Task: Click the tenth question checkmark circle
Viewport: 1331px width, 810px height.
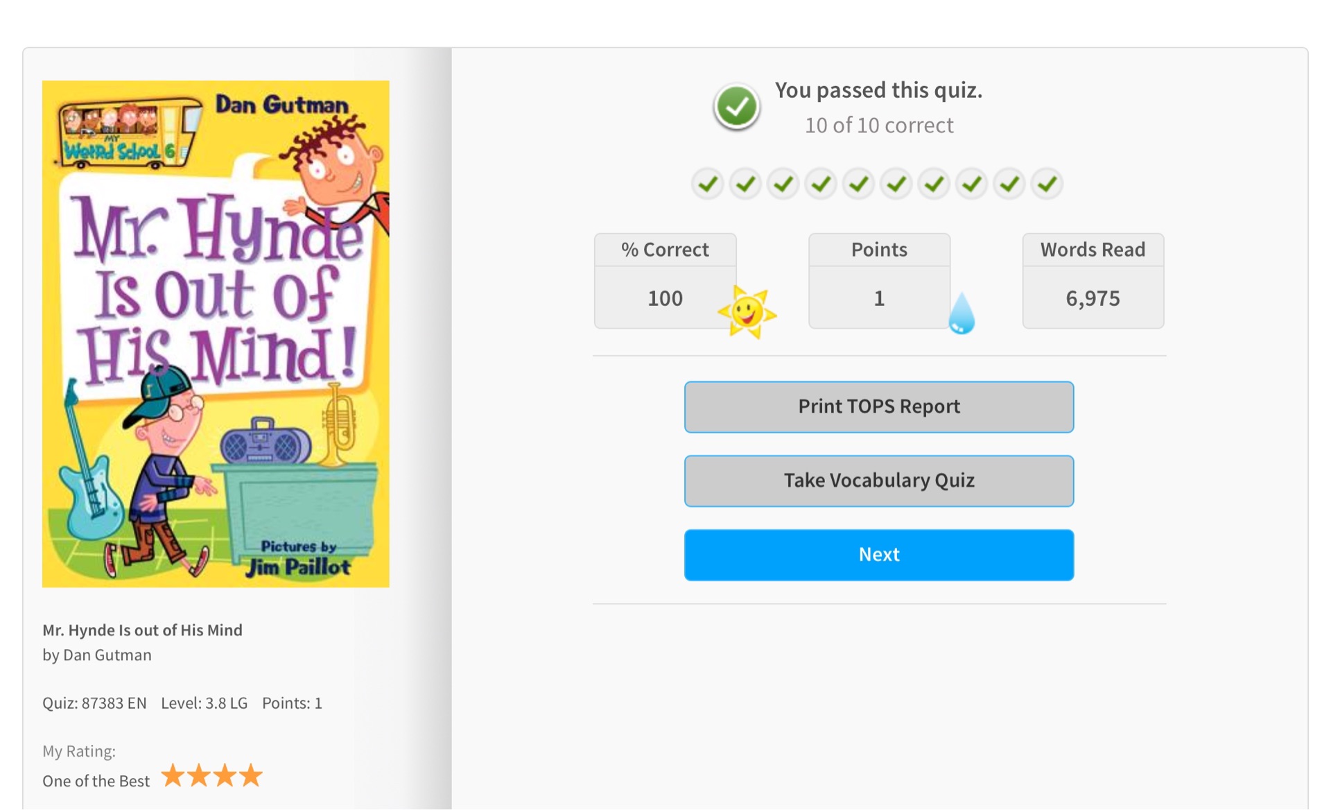Action: coord(1047,184)
